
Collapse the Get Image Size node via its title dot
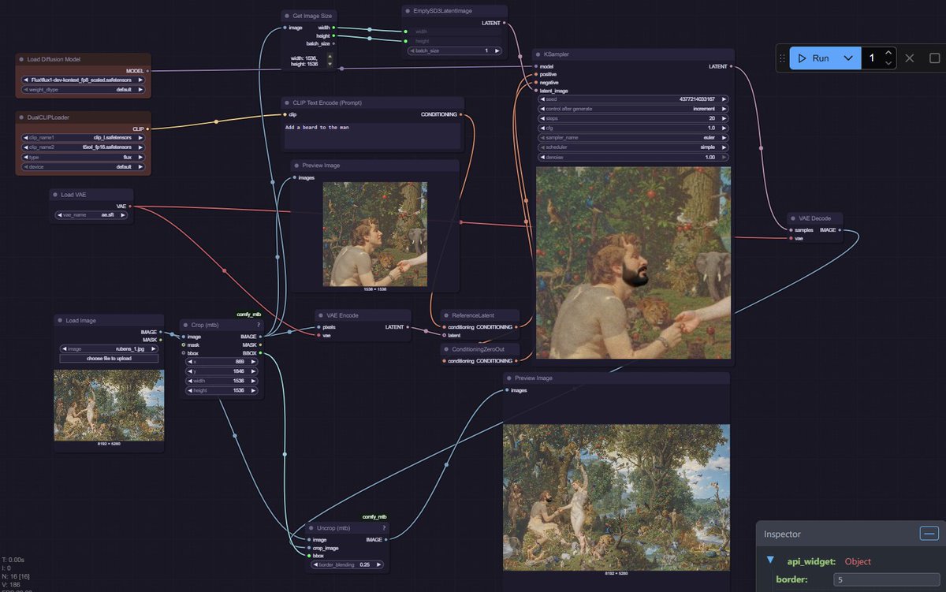pyautogui.click(x=287, y=15)
